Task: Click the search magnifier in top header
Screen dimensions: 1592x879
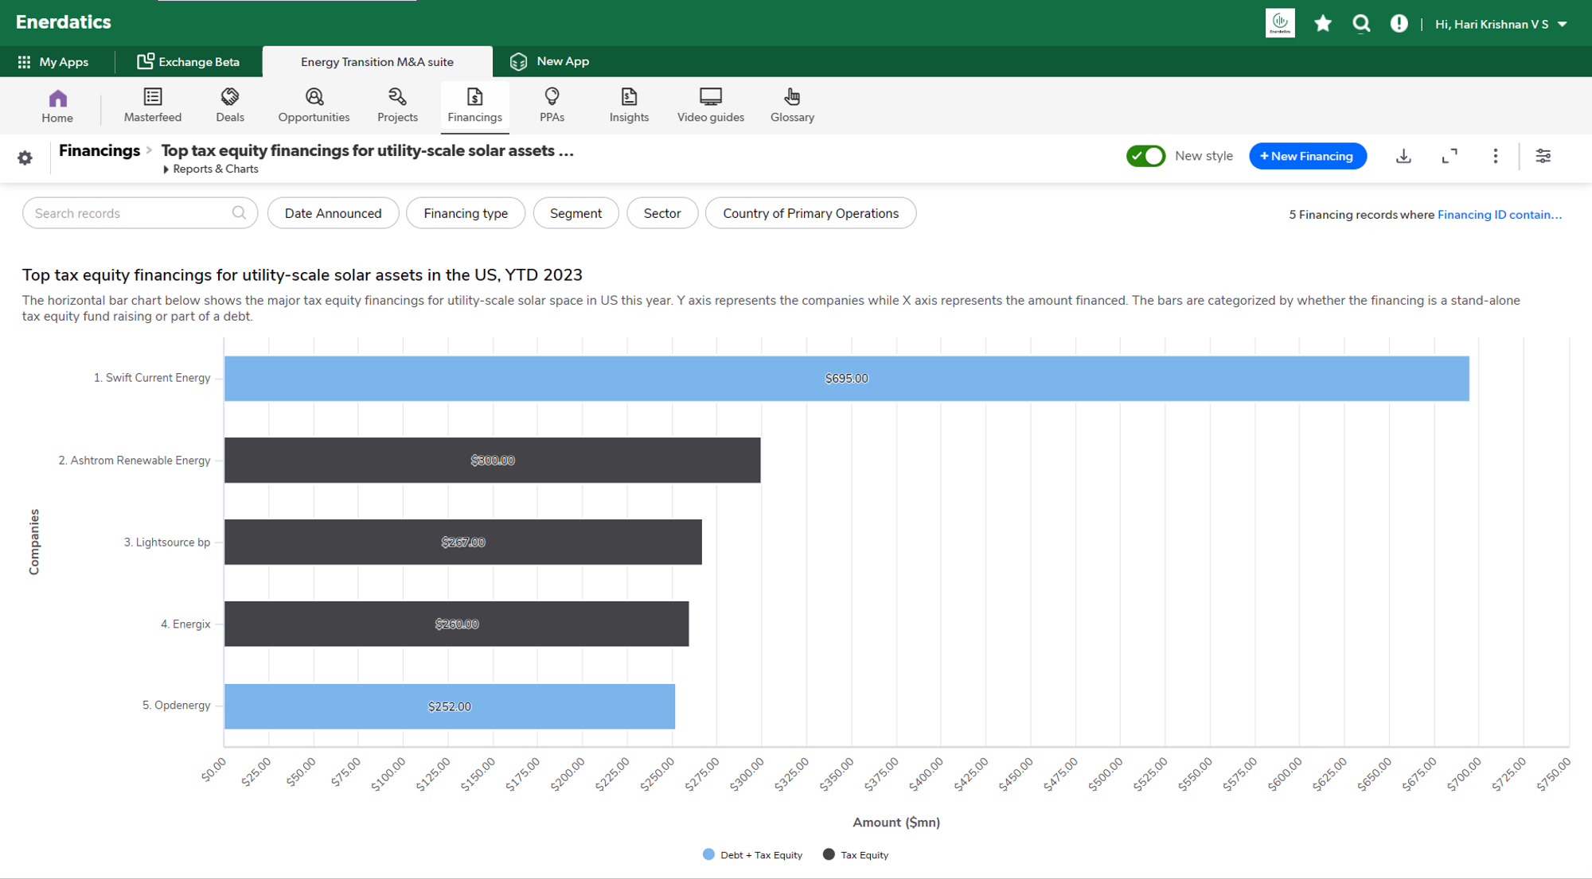Action: pos(1361,24)
